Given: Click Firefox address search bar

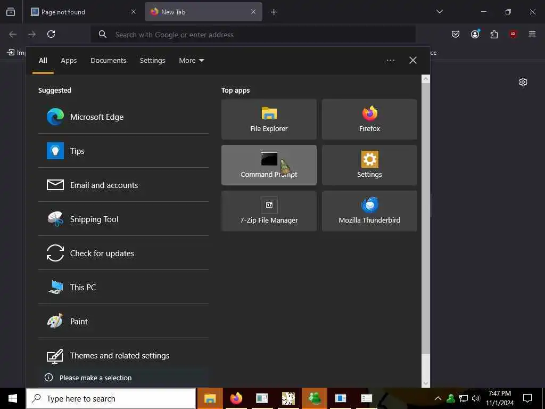Looking at the screenshot, I should pyautogui.click(x=253, y=35).
